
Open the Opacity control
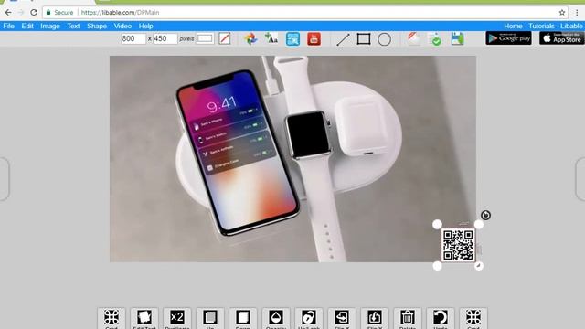click(276, 319)
